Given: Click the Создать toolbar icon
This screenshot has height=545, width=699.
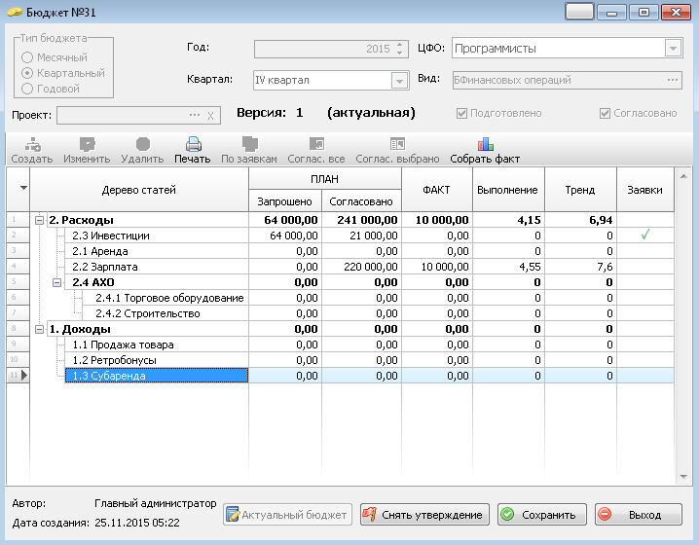Looking at the screenshot, I should 32,144.
